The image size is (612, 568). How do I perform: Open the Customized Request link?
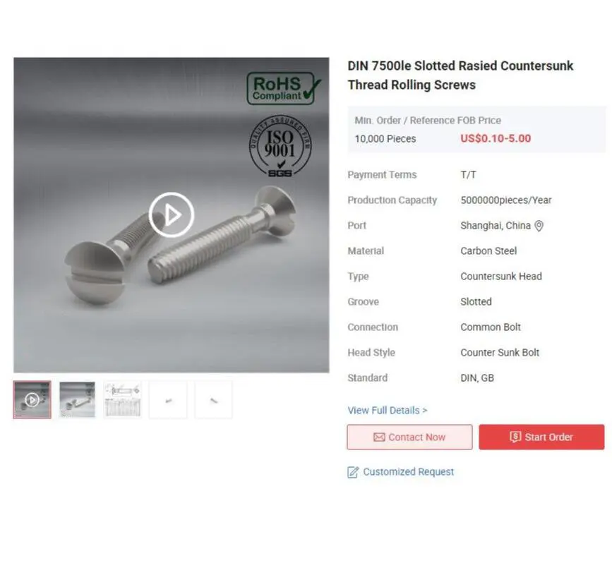pyautogui.click(x=408, y=472)
